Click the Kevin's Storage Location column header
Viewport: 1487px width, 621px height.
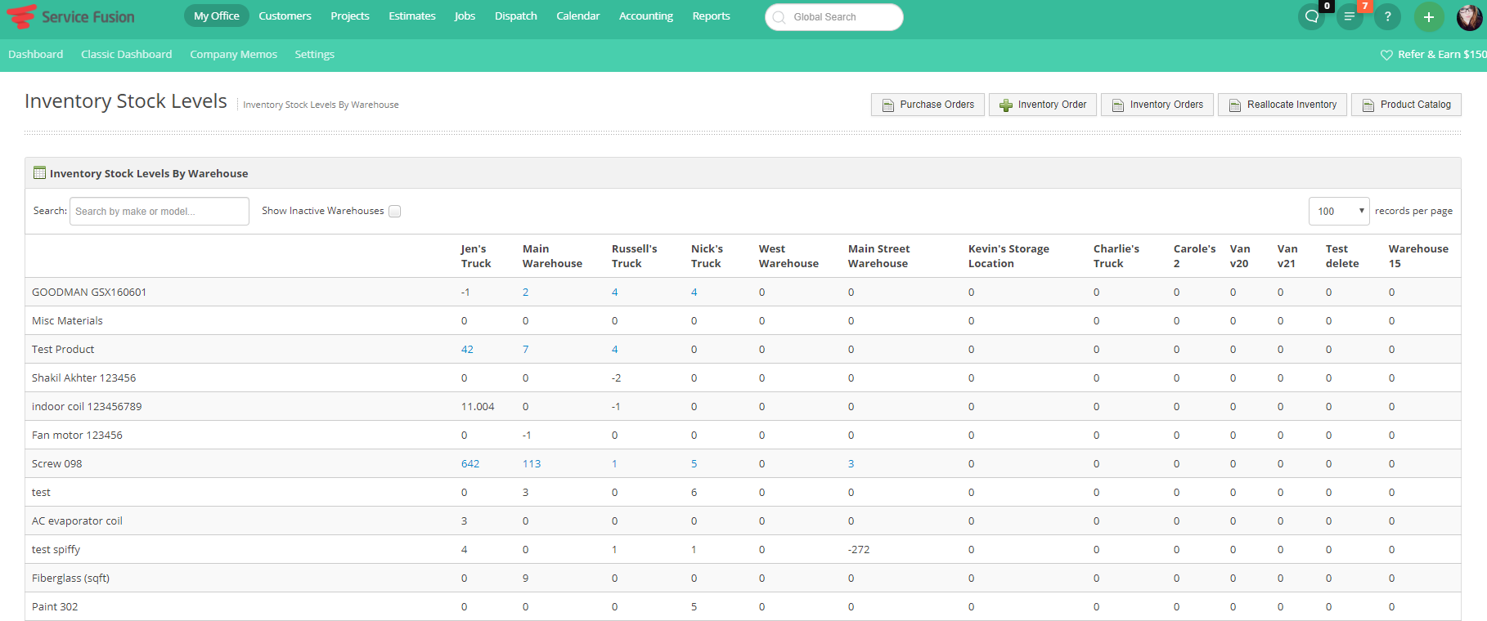point(1009,256)
